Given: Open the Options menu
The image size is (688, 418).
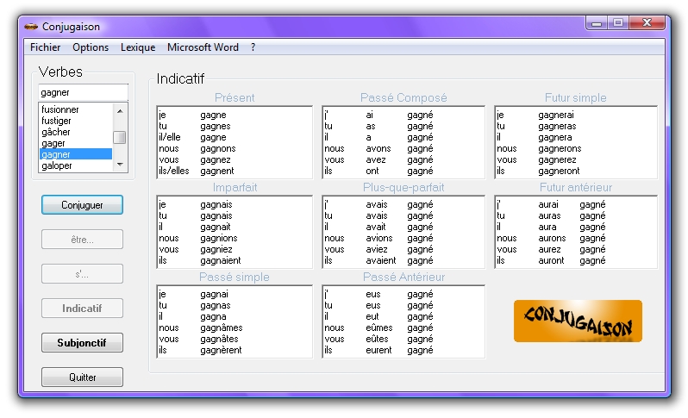Looking at the screenshot, I should [x=91, y=47].
